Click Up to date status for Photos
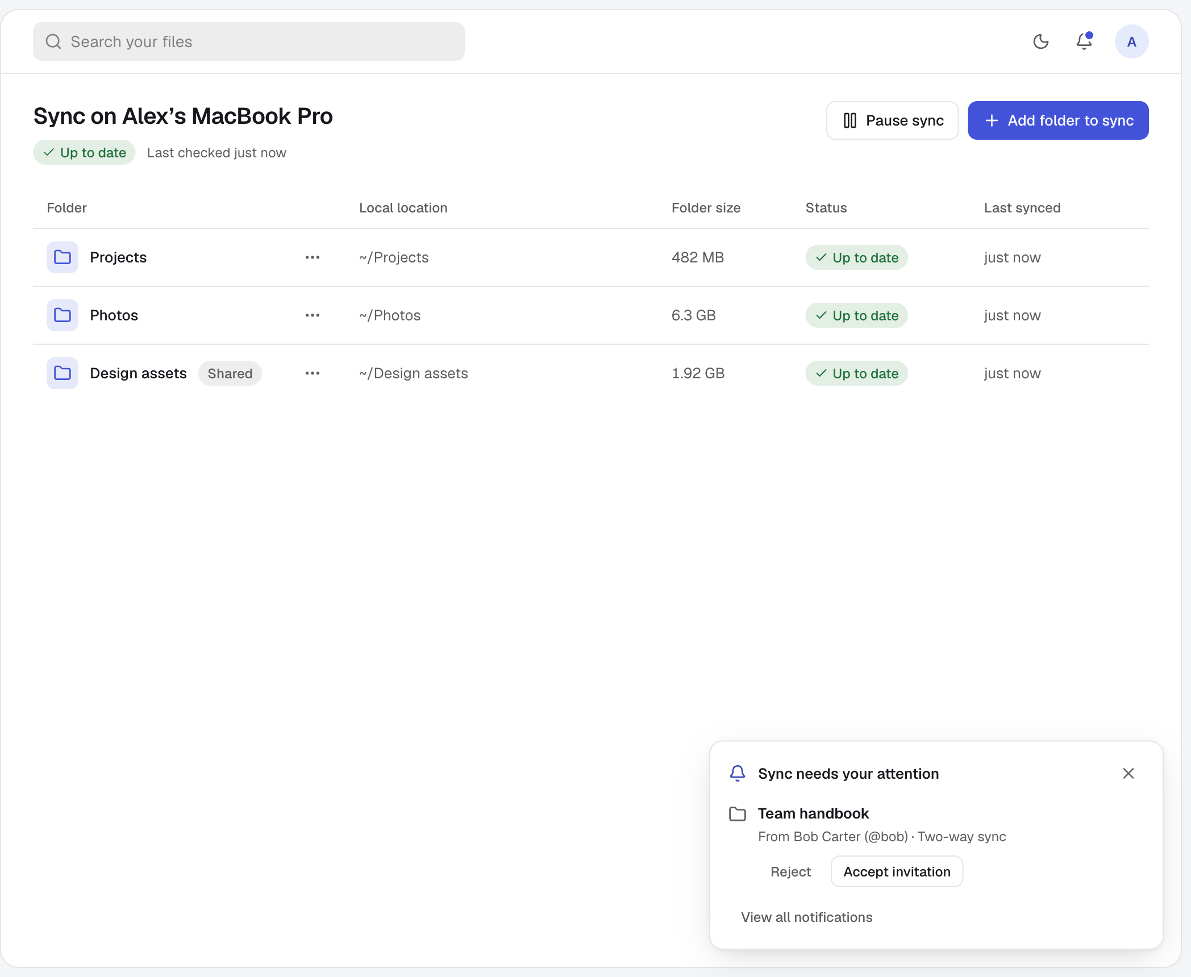Image resolution: width=1191 pixels, height=977 pixels. point(856,315)
